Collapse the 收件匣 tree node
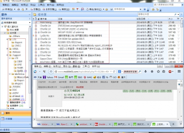Viewport: 184px width, 133px height. point(5,33)
